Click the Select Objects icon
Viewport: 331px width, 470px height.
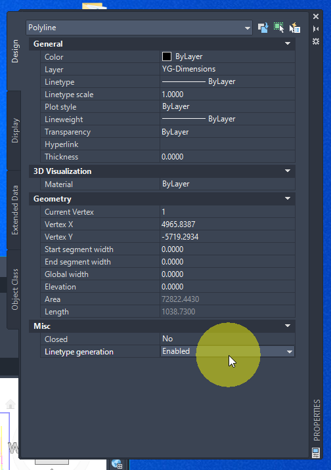click(279, 28)
